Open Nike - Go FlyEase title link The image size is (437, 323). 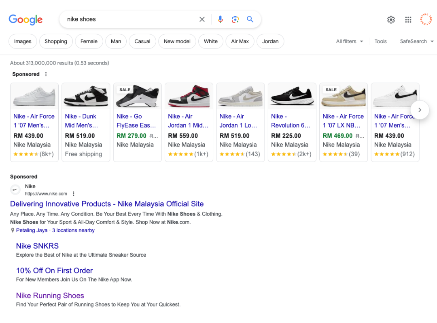click(136, 121)
